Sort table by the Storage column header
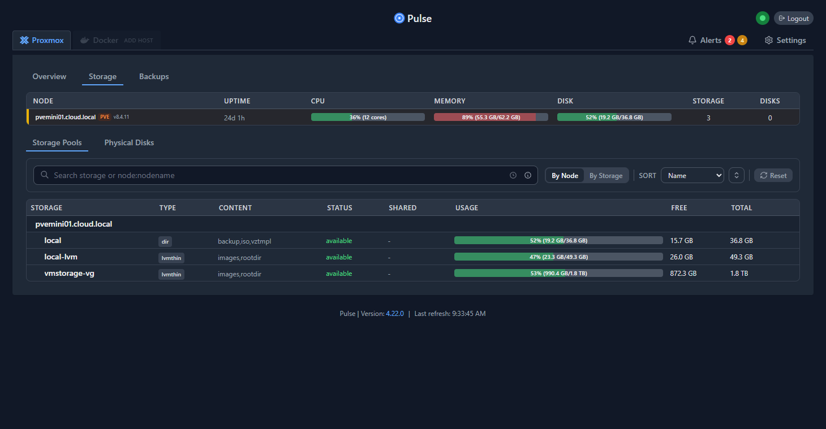Image resolution: width=826 pixels, height=429 pixels. (x=46, y=207)
